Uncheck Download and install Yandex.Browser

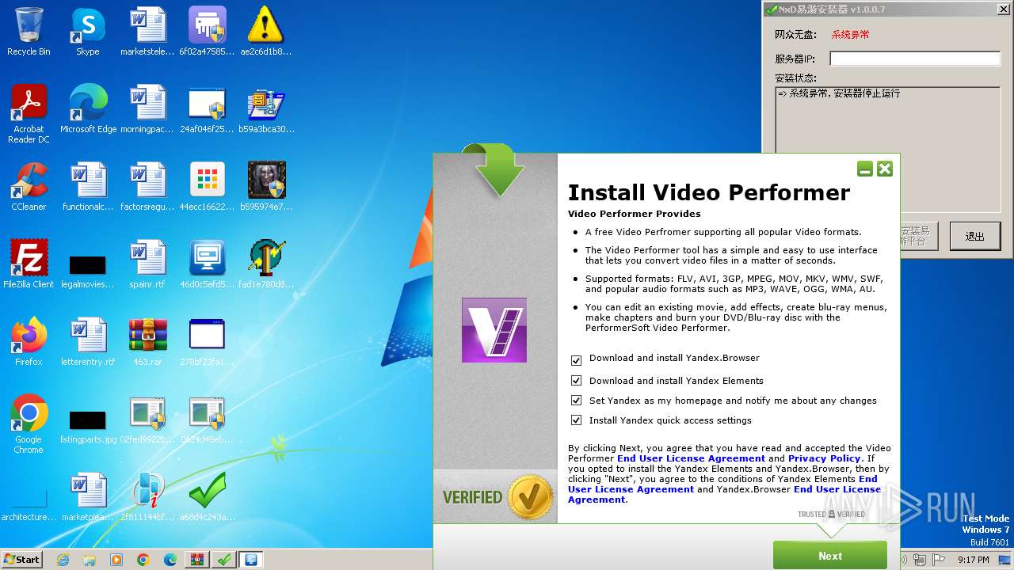576,359
